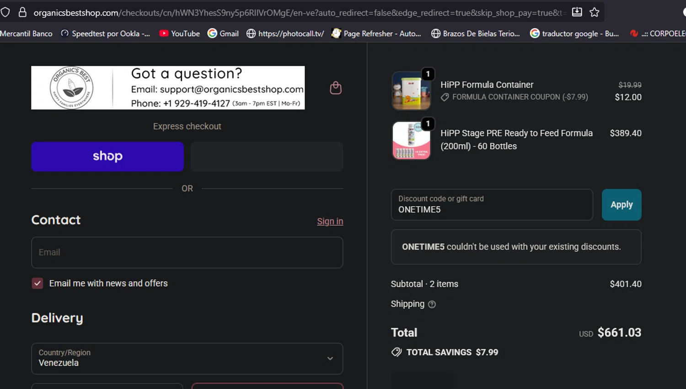Click the $12.00 discounted price
The image size is (686, 389).
[628, 97]
